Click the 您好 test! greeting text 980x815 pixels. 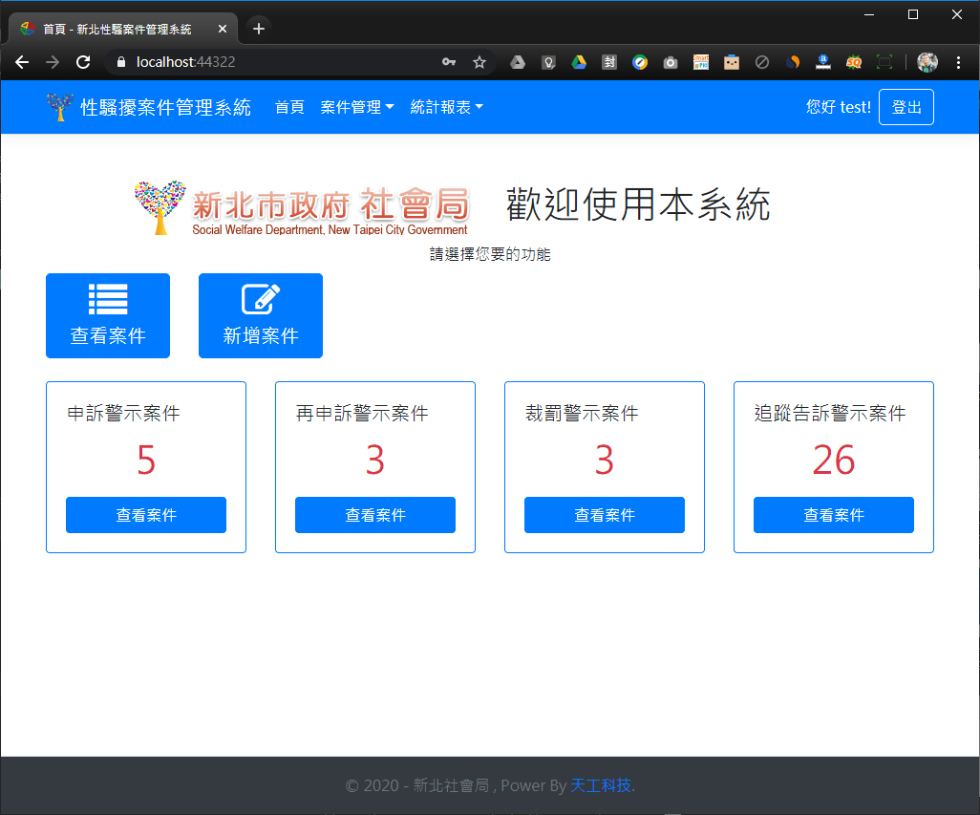tap(838, 107)
